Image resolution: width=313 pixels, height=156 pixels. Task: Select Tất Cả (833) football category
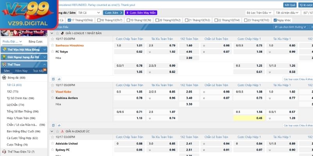coord(14,85)
